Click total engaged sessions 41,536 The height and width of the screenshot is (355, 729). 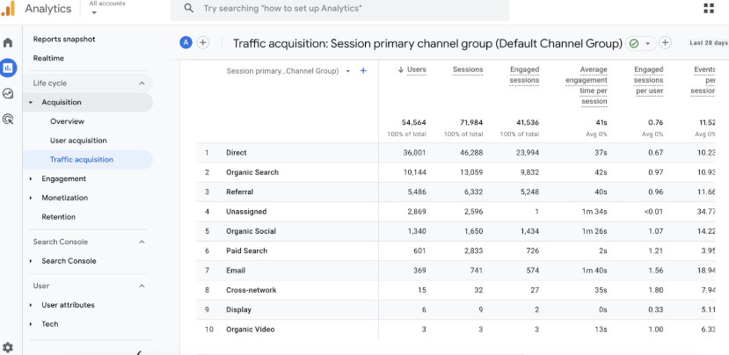point(527,123)
